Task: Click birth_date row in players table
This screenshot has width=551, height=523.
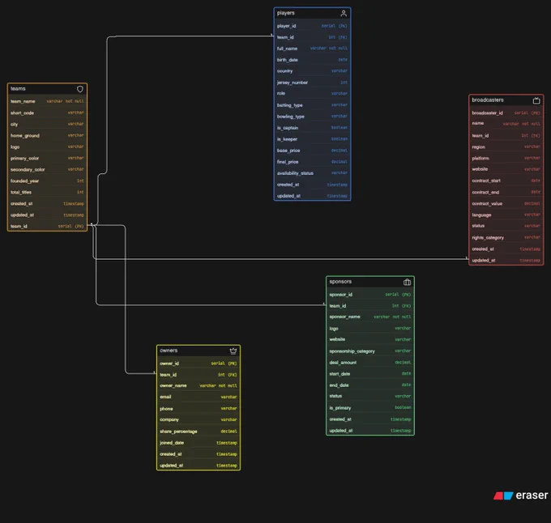Action: coord(312,60)
